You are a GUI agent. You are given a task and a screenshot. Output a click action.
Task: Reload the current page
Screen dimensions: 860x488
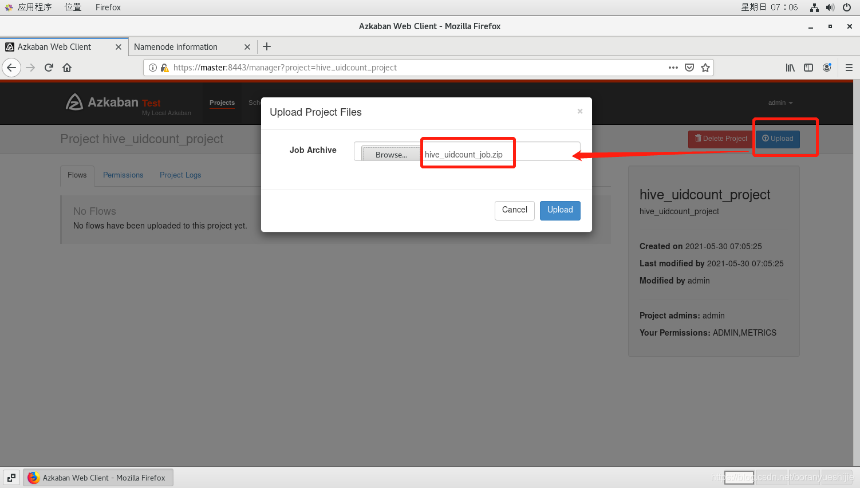tap(49, 68)
